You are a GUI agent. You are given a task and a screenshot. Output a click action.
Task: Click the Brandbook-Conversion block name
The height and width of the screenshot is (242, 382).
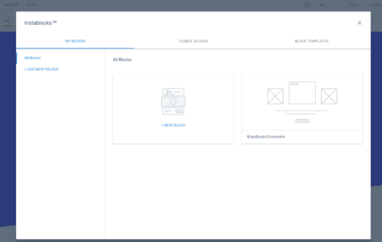266,137
